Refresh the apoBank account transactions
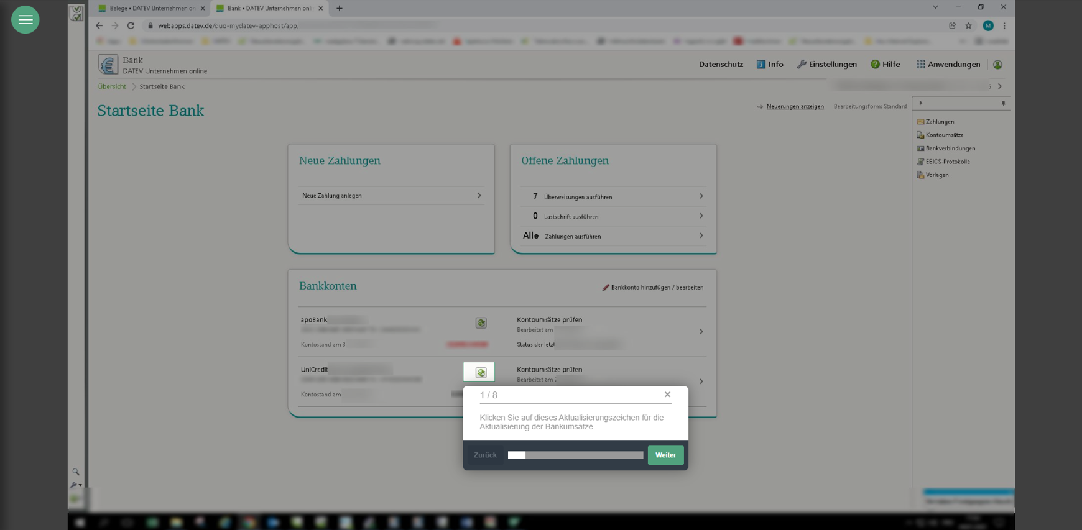 coord(481,323)
